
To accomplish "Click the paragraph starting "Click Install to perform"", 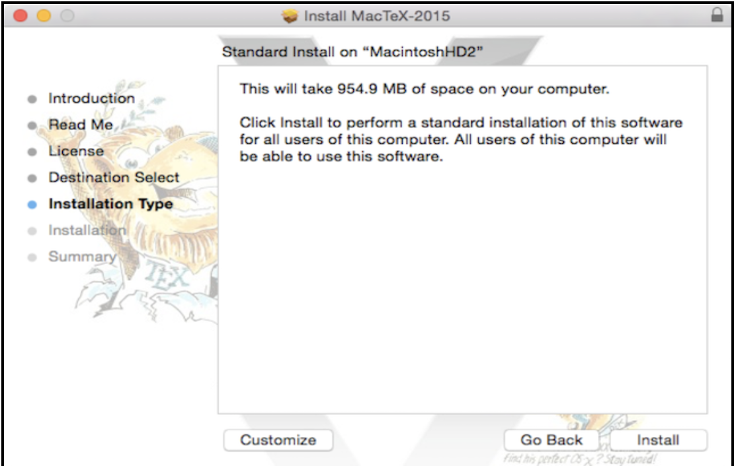I will click(x=461, y=139).
